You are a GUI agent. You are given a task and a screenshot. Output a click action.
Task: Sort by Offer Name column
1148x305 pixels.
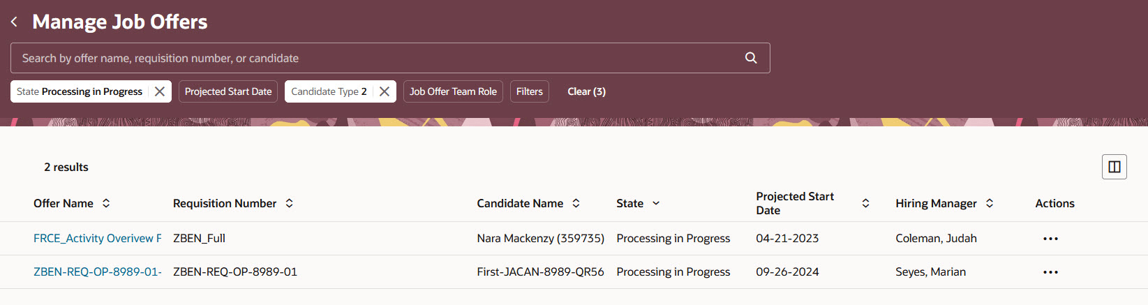click(106, 203)
